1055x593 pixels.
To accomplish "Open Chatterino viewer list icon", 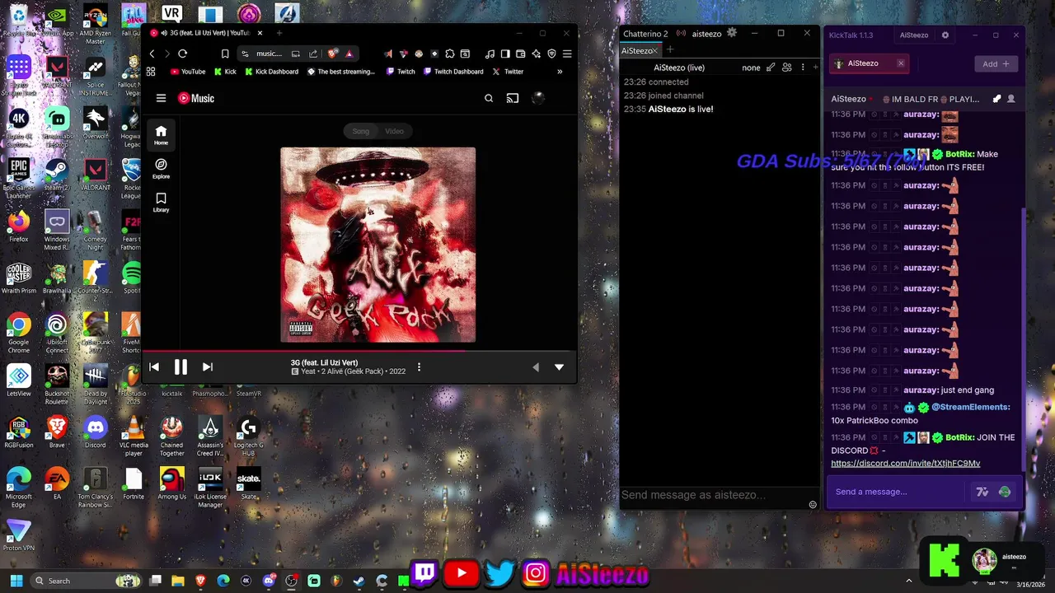I will [787, 68].
